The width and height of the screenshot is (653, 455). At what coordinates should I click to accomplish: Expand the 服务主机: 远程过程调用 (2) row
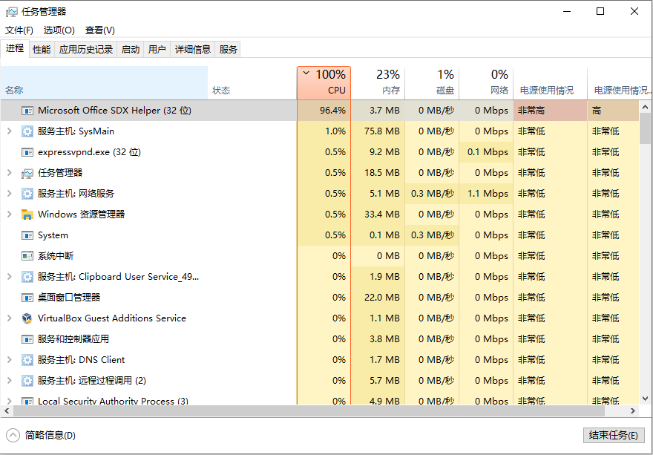click(9, 381)
